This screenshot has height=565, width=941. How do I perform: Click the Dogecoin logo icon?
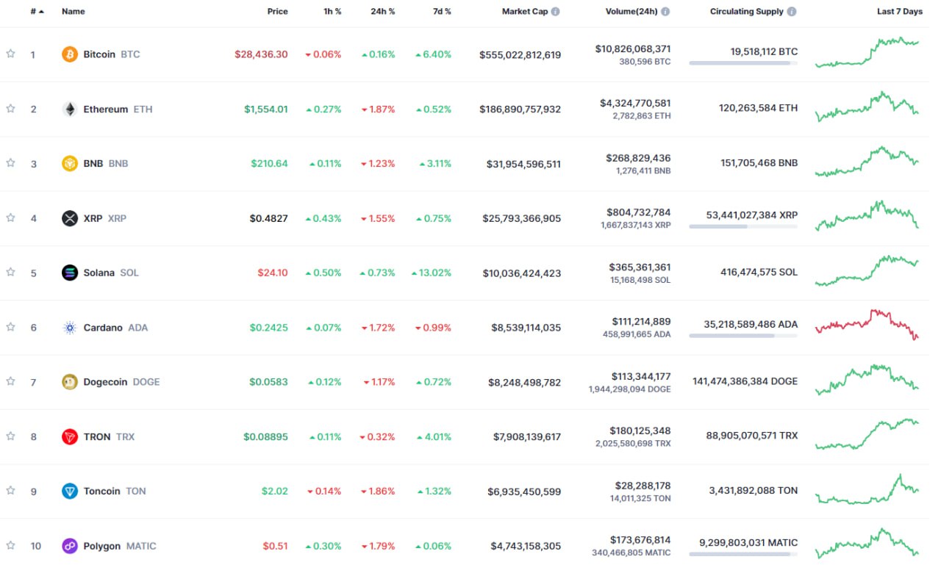pos(70,382)
